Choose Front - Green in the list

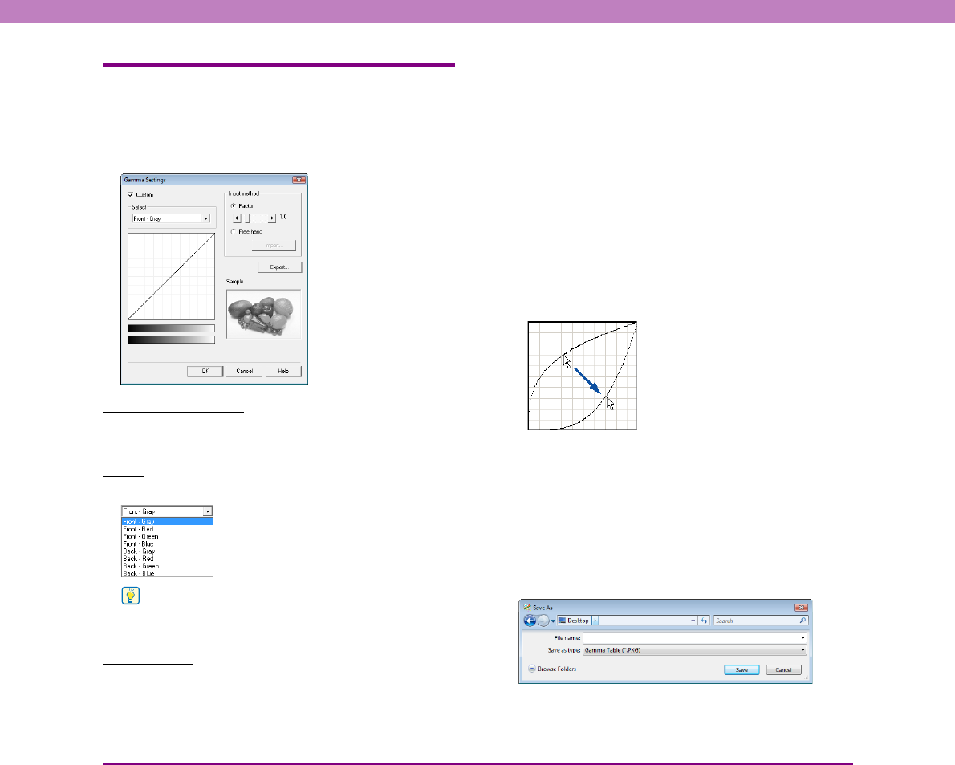point(168,536)
